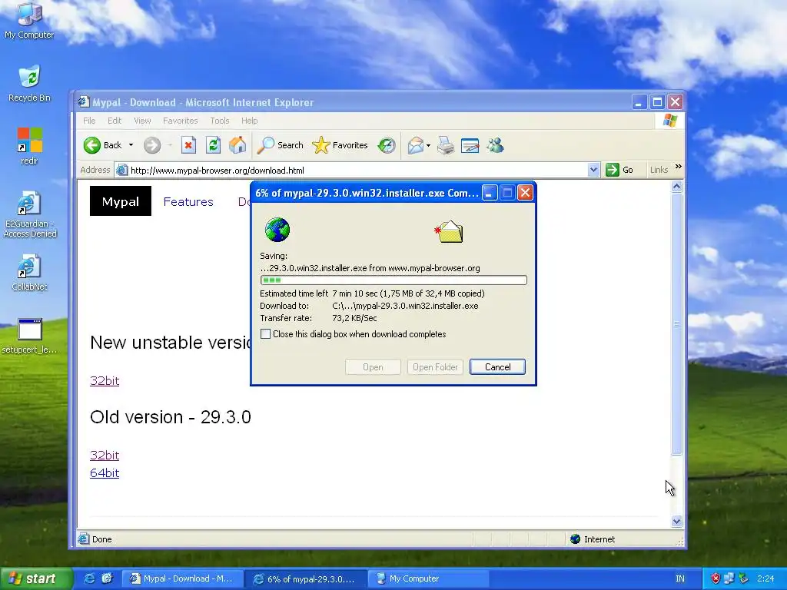
Task: Select the setupcert desktop file icon
Action: pyautogui.click(x=29, y=336)
